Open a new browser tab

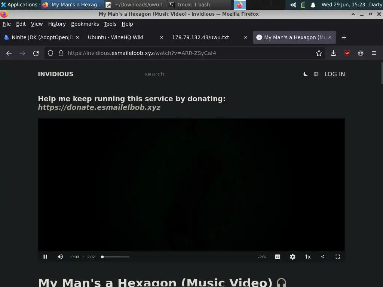344,38
